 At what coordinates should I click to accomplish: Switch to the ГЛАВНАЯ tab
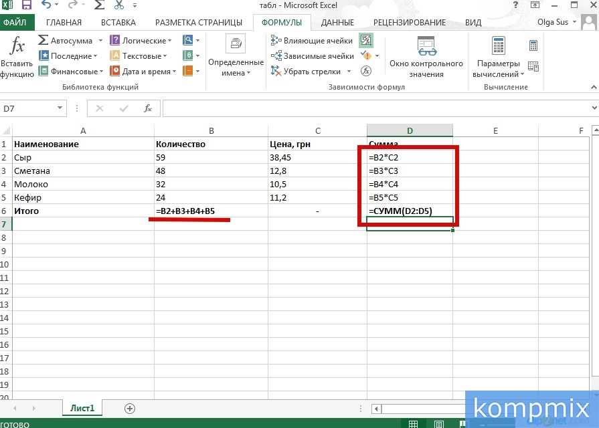click(64, 23)
